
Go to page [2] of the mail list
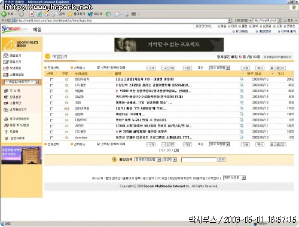169,150
